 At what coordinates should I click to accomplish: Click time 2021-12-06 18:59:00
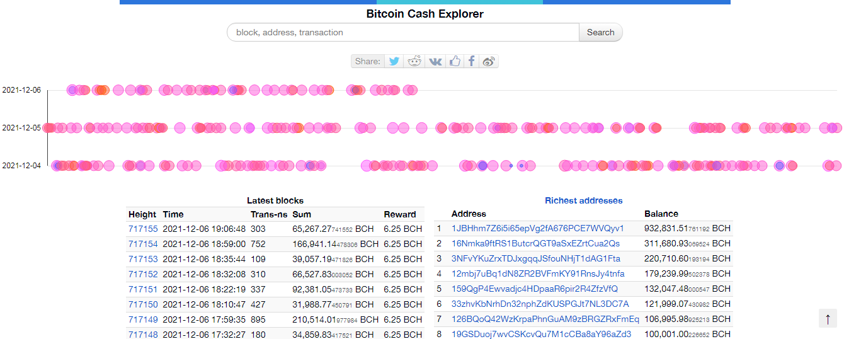[x=204, y=244]
